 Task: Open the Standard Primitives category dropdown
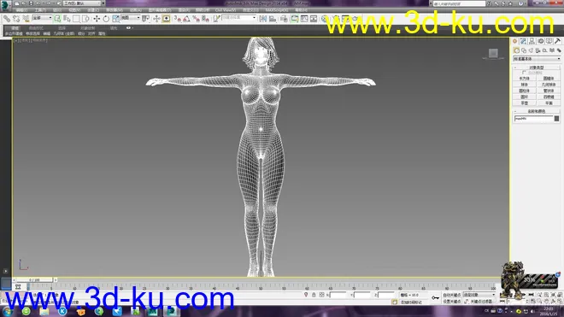pyautogui.click(x=537, y=59)
